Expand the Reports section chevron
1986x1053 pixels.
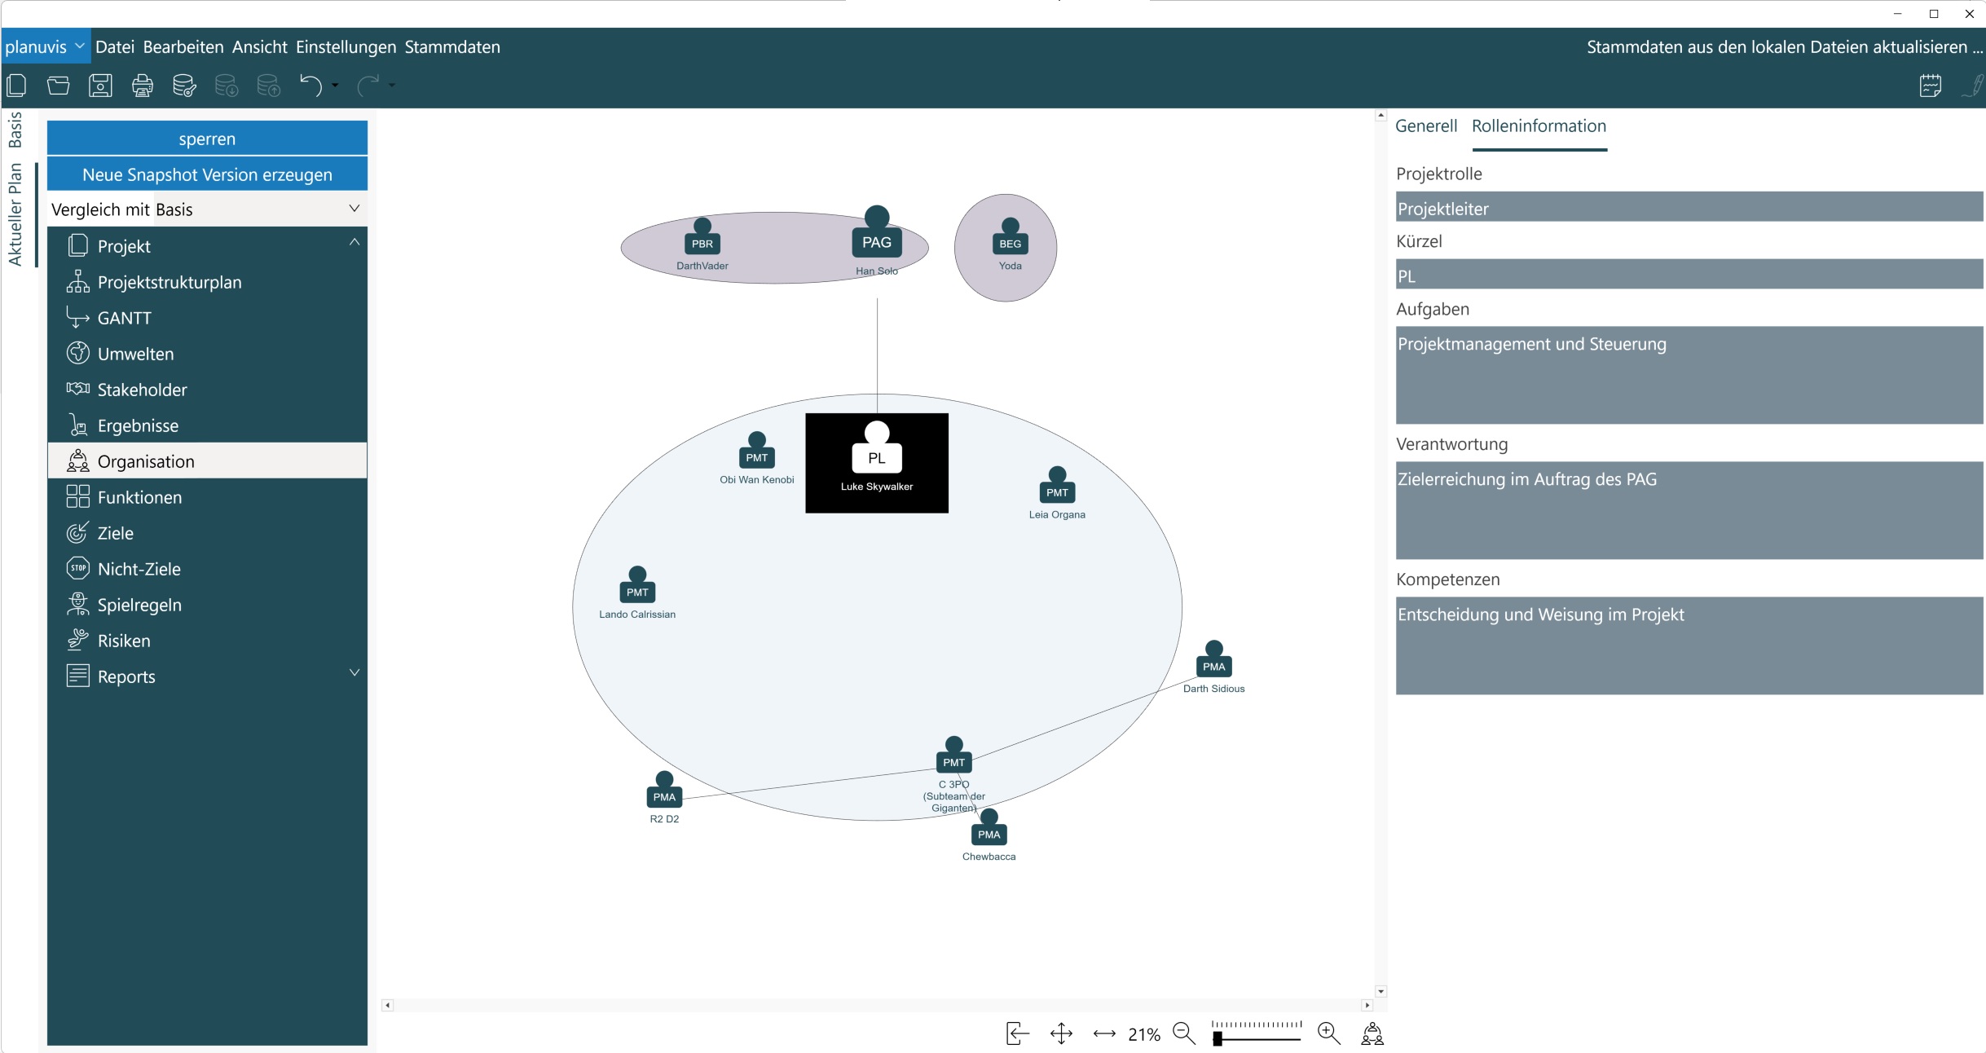pos(354,673)
